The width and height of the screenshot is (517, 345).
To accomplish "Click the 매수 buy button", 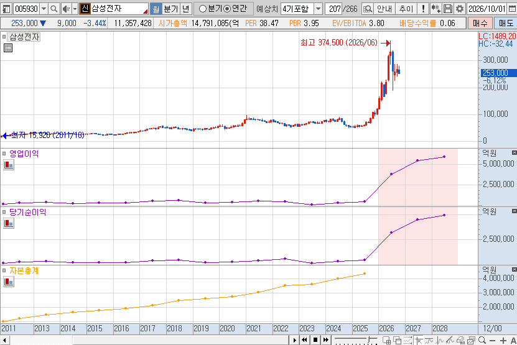I will tap(480, 23).
